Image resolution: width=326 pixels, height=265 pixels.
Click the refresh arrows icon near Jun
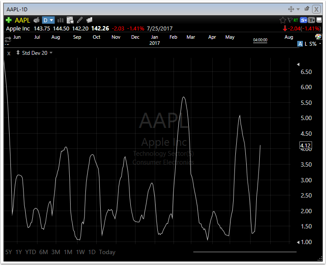point(8,40)
